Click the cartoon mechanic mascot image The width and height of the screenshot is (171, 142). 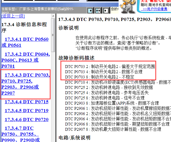[x=127, y=7]
